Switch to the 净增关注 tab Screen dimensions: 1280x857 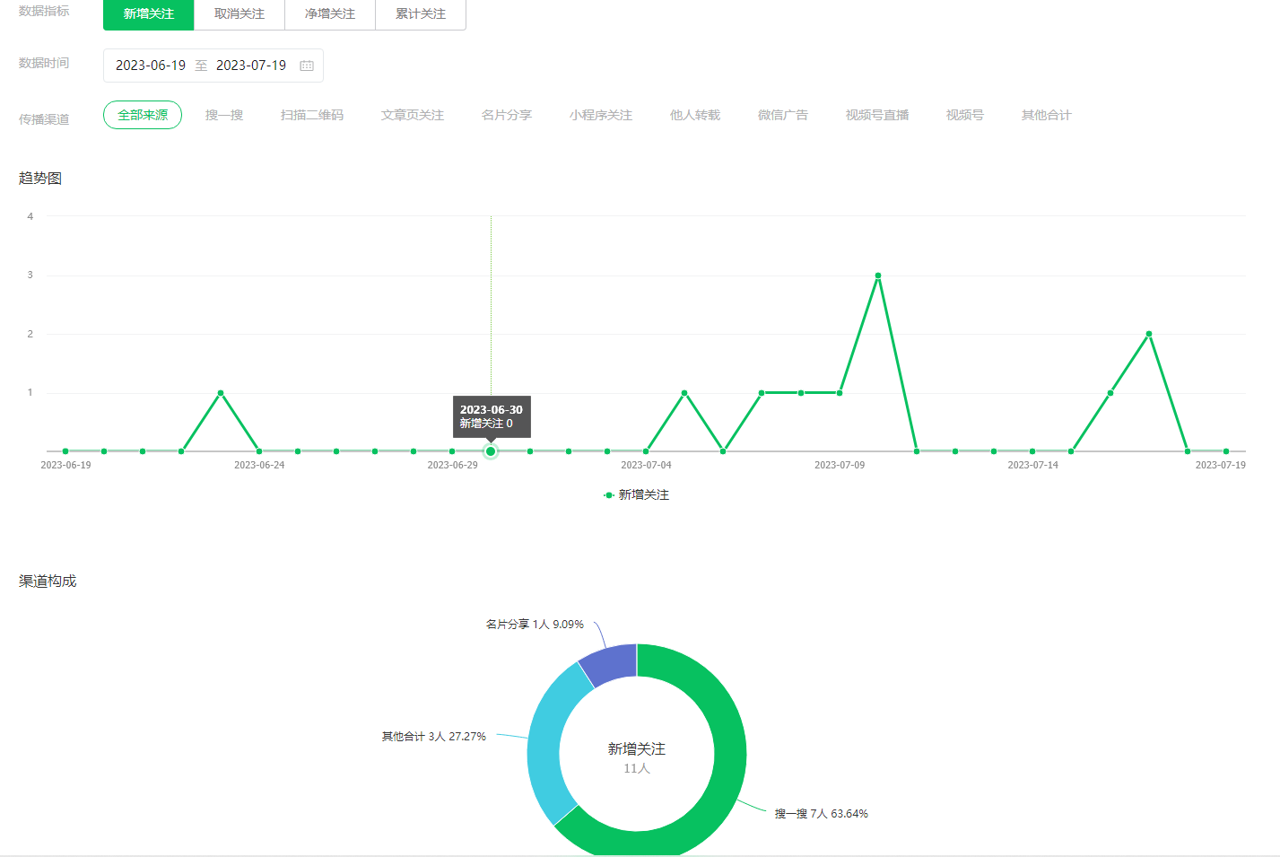(330, 13)
